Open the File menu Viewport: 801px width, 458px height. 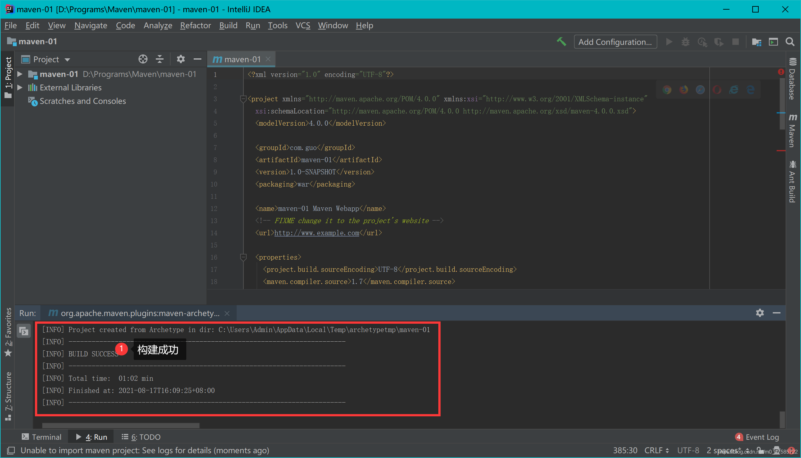pyautogui.click(x=11, y=25)
